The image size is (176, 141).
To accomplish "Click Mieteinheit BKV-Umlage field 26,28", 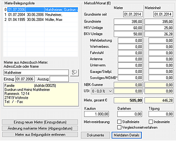I will point(159,34).
